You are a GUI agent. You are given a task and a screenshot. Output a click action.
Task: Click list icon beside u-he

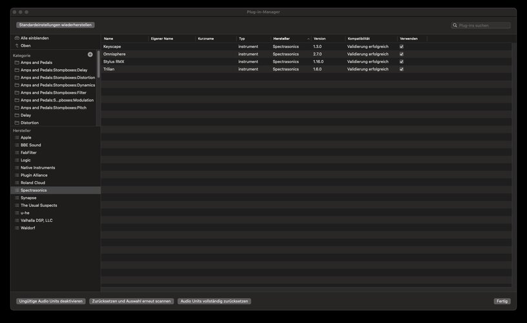click(x=17, y=213)
